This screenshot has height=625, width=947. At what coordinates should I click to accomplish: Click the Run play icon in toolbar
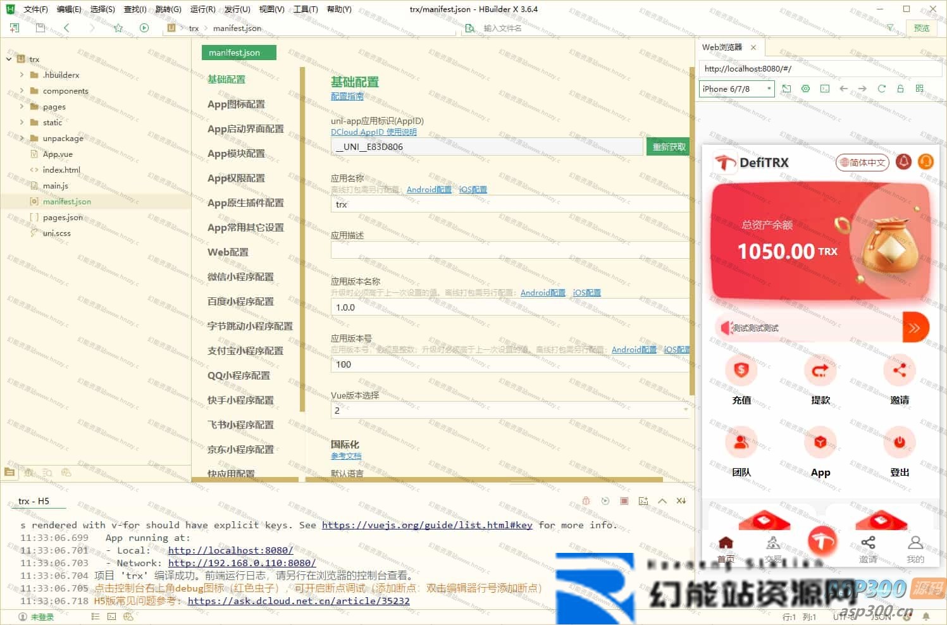[x=144, y=28]
